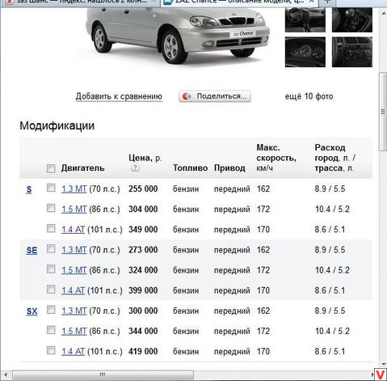Tick the header select-all checkbox beside Двигатель
387x381 pixels.
[x=51, y=168]
